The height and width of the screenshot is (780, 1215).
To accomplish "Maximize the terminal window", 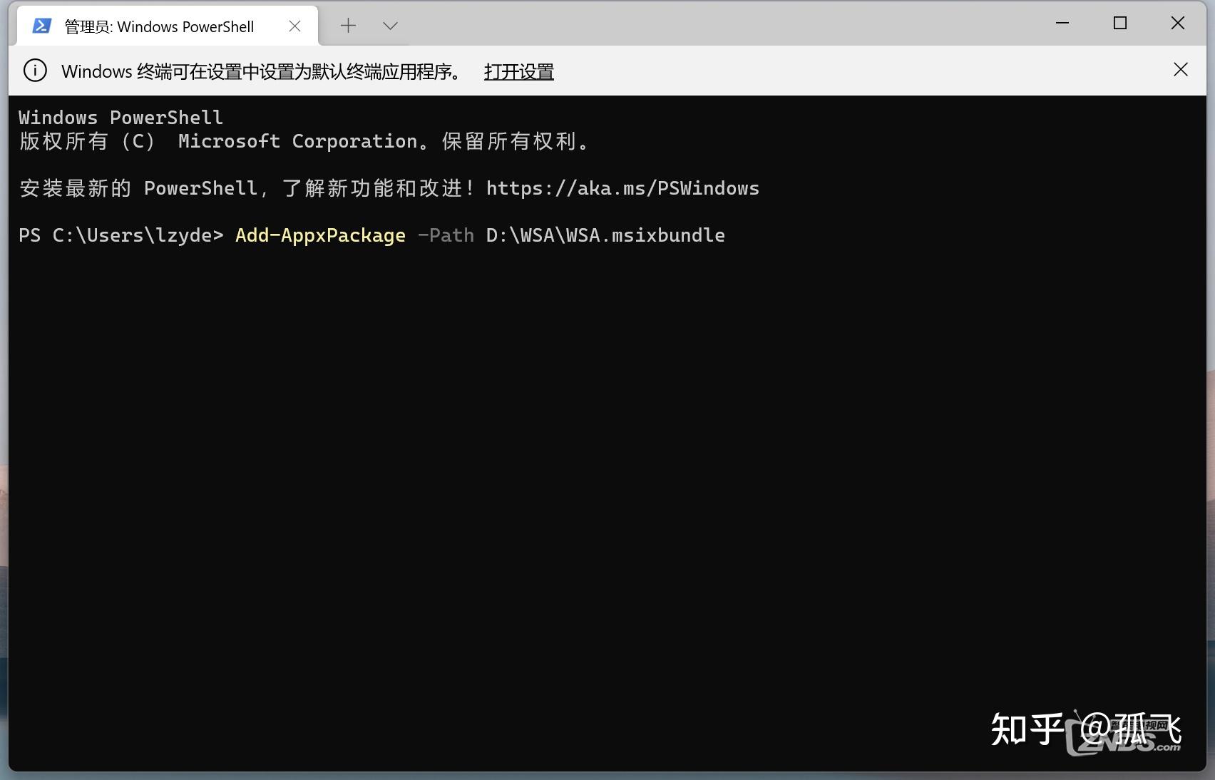I will [1120, 23].
